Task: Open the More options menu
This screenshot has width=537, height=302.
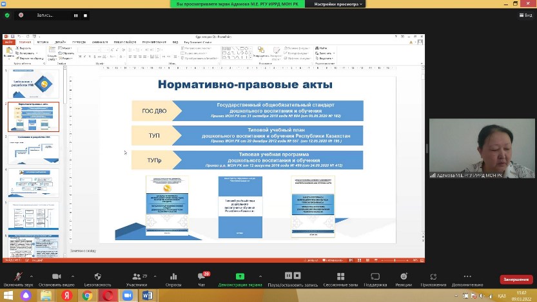Action: coord(467,276)
